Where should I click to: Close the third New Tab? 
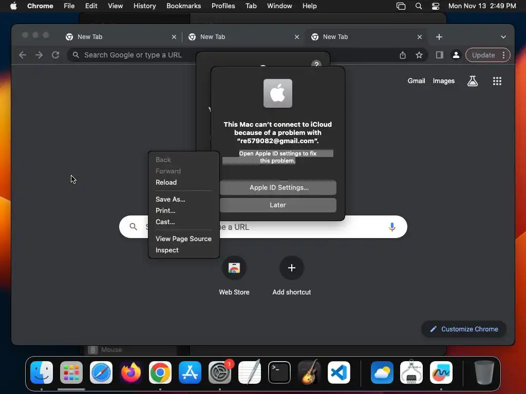click(420, 37)
